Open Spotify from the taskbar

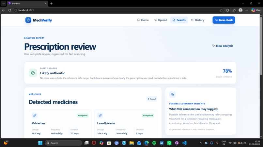point(154,143)
